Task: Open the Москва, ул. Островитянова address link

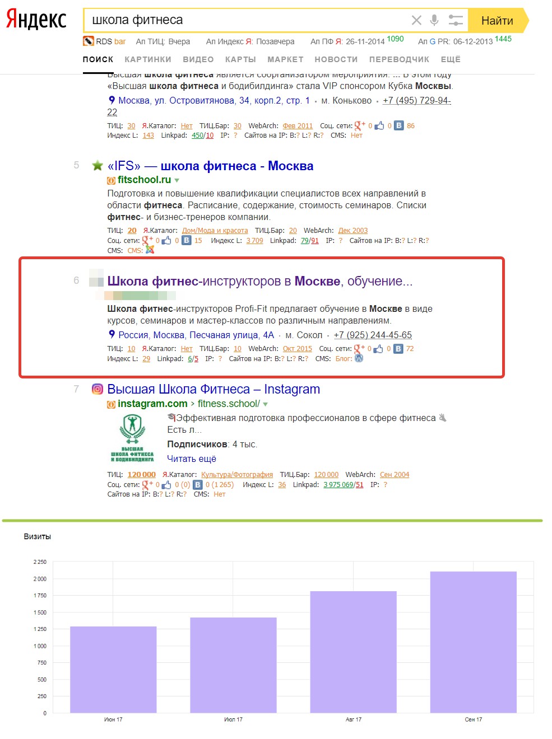Action: point(214,100)
